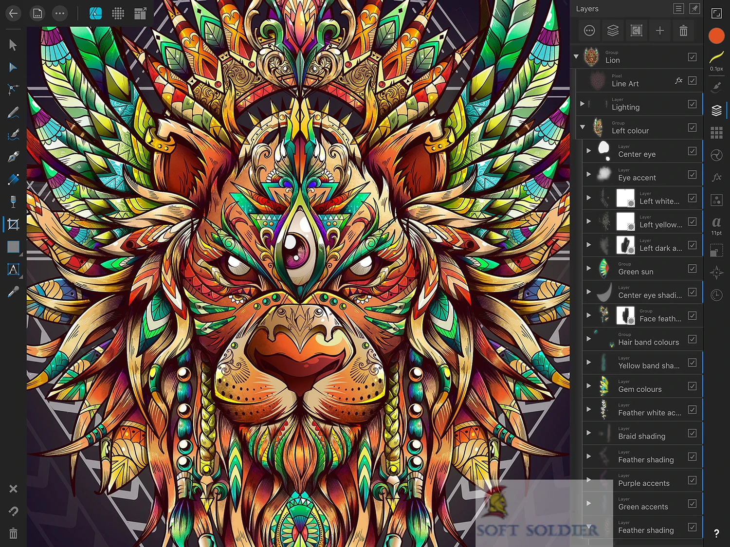Screen dimensions: 730x547
Task: Select the Green accents layer name
Action: point(643,507)
